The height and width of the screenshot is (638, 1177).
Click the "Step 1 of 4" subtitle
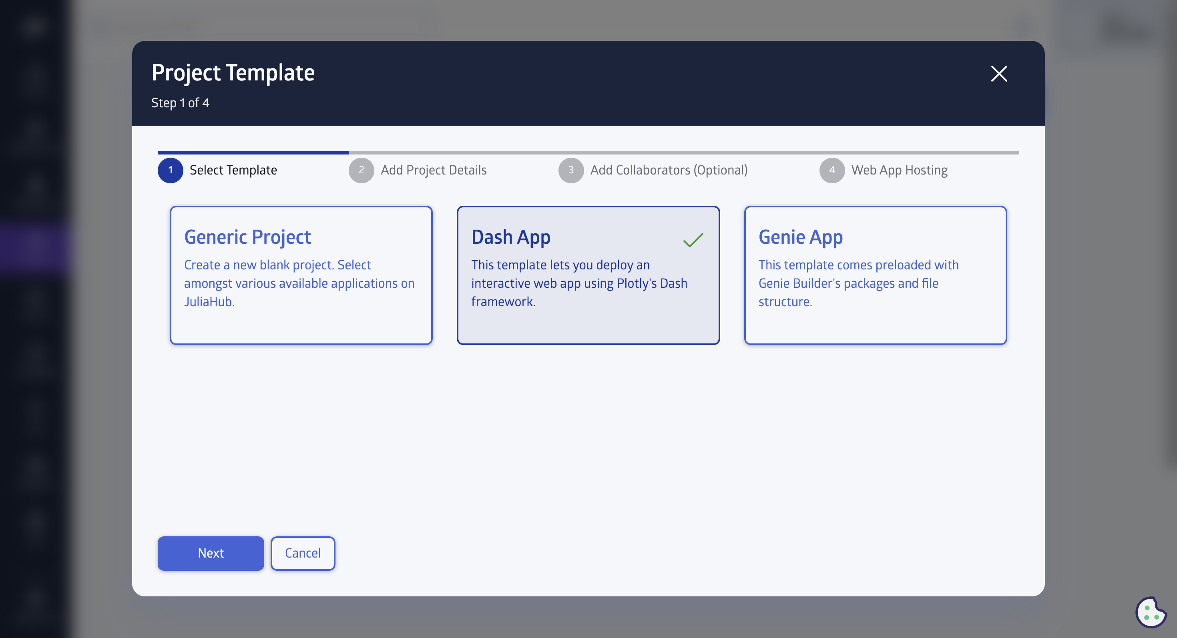[x=180, y=103]
